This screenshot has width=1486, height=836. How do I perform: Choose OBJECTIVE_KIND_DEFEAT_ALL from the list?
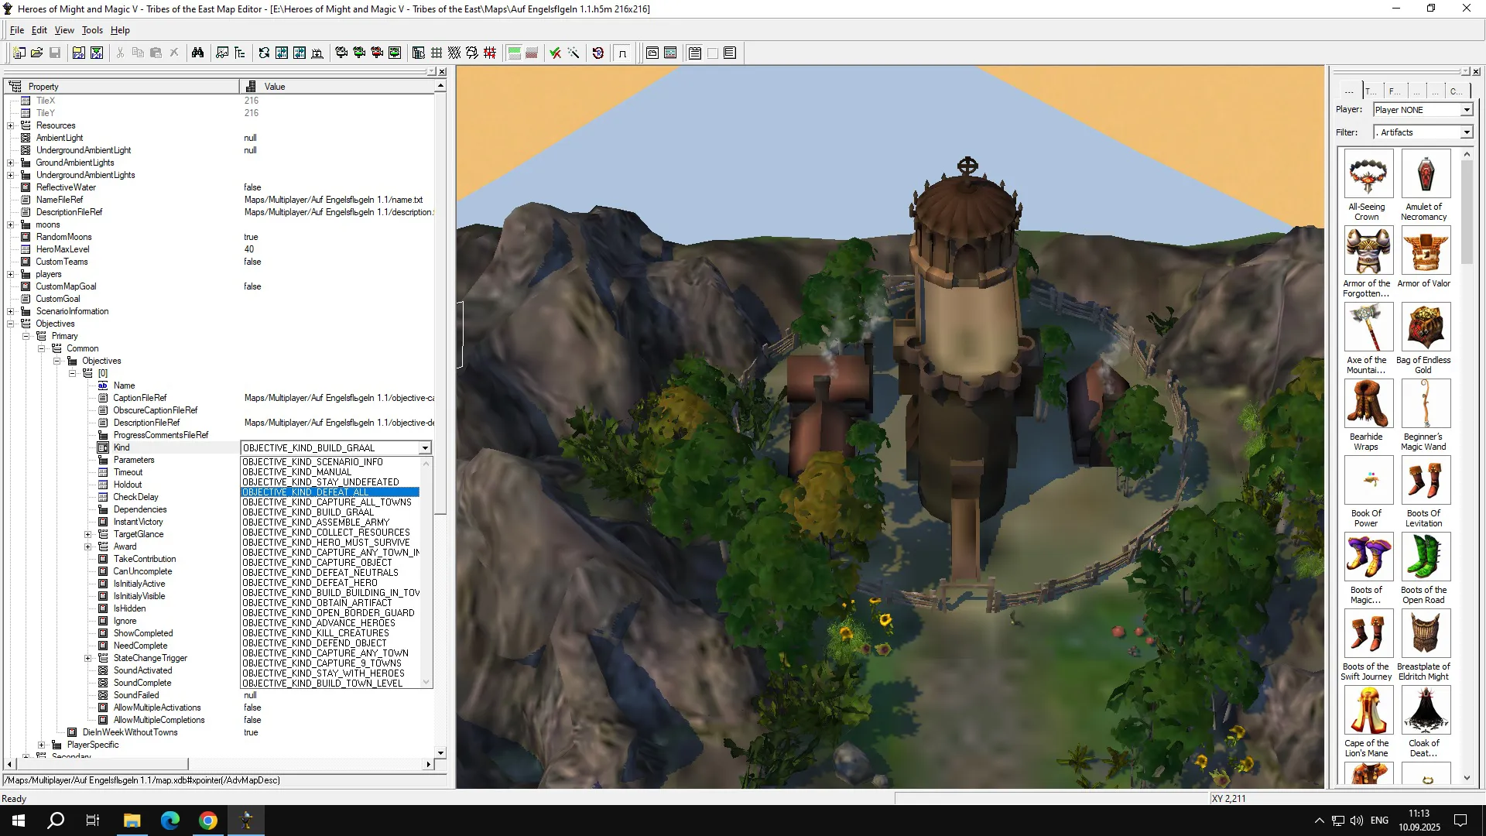pos(330,492)
